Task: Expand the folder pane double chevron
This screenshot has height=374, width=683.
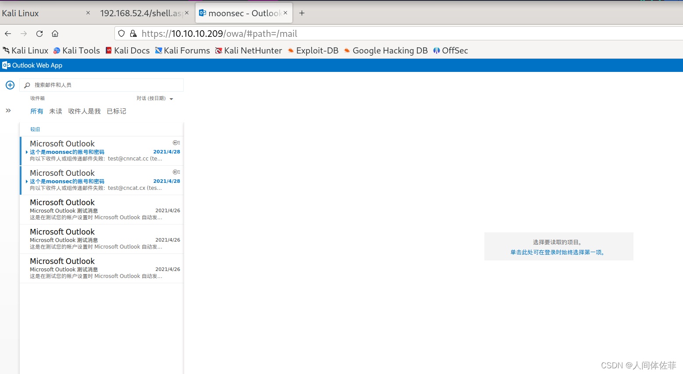Action: [x=8, y=110]
